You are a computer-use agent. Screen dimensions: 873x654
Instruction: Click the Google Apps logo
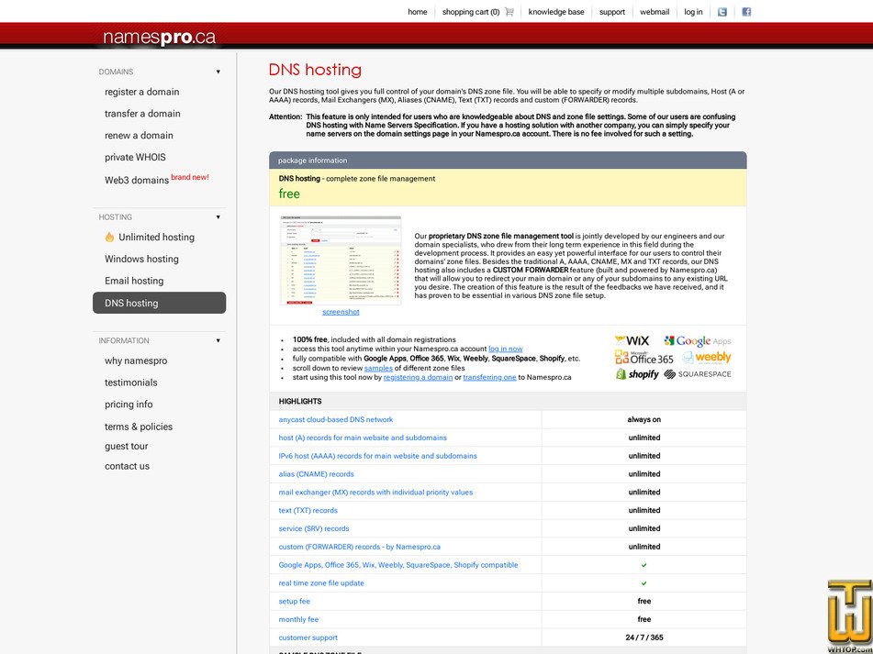pos(697,340)
